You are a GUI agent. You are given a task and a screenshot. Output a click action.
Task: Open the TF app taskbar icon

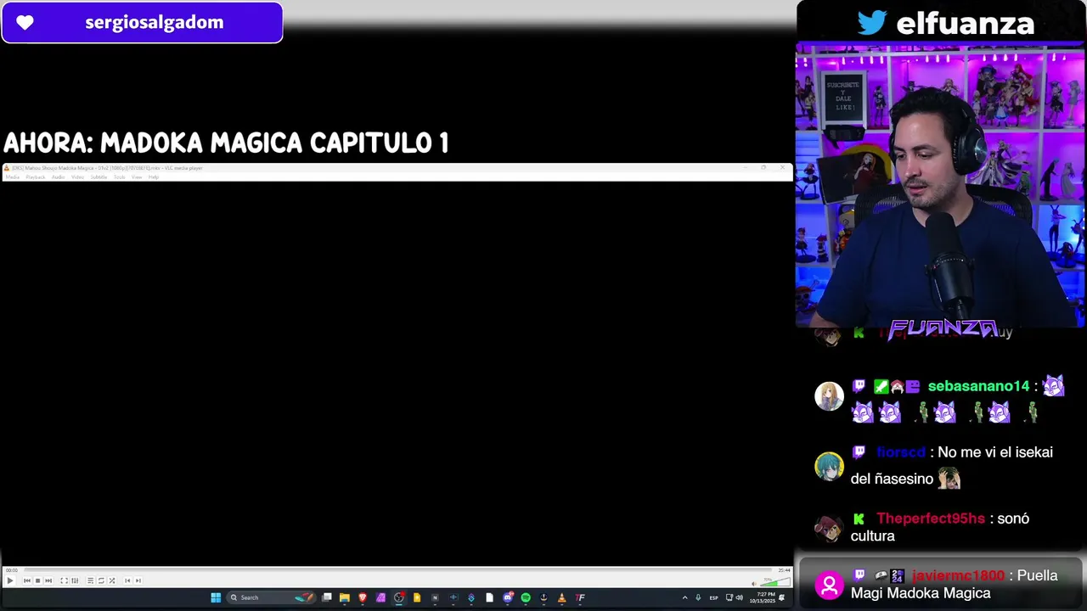click(580, 597)
